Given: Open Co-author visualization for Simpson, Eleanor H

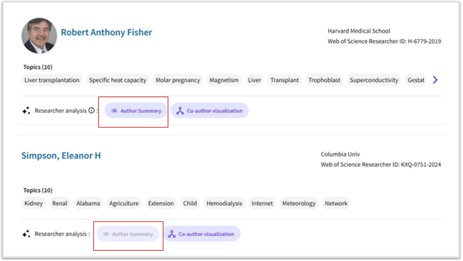Looking at the screenshot, I should pyautogui.click(x=201, y=234).
